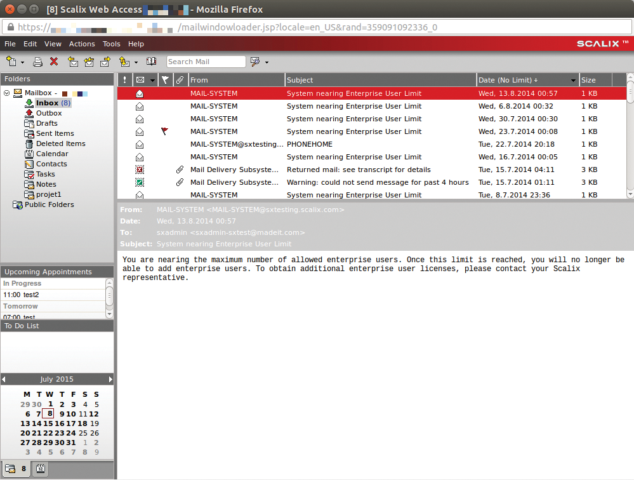Collapse the Mailbox folder tree
Image resolution: width=634 pixels, height=480 pixels.
[6, 93]
